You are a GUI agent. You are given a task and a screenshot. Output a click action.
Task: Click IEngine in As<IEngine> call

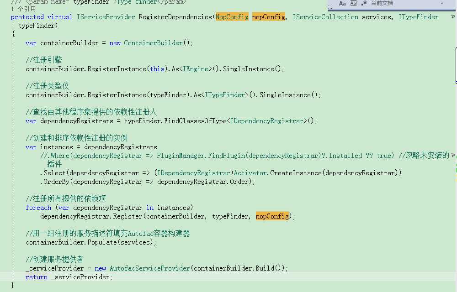pos(196,69)
